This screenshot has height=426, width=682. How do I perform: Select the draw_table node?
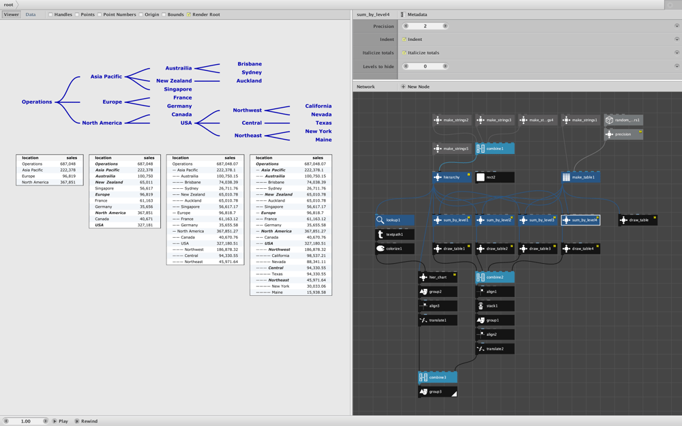638,220
